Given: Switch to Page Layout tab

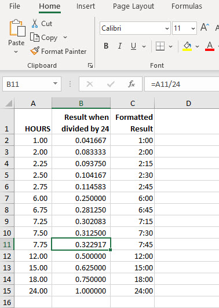Looking at the screenshot, I should click(x=133, y=6).
